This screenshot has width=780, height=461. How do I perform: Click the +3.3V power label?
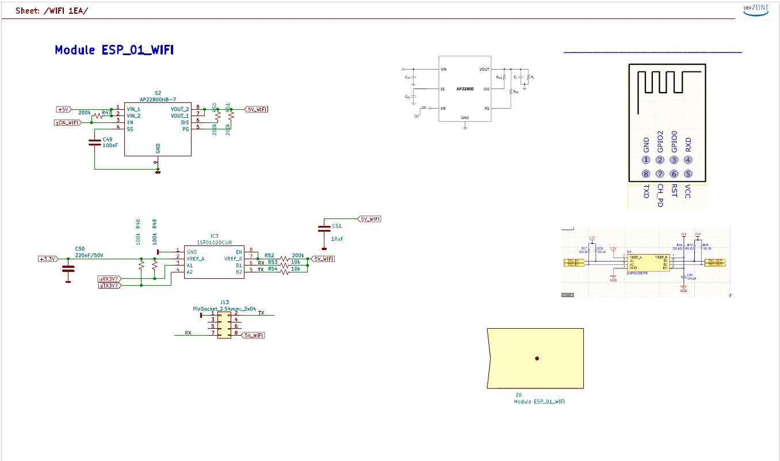(x=47, y=259)
